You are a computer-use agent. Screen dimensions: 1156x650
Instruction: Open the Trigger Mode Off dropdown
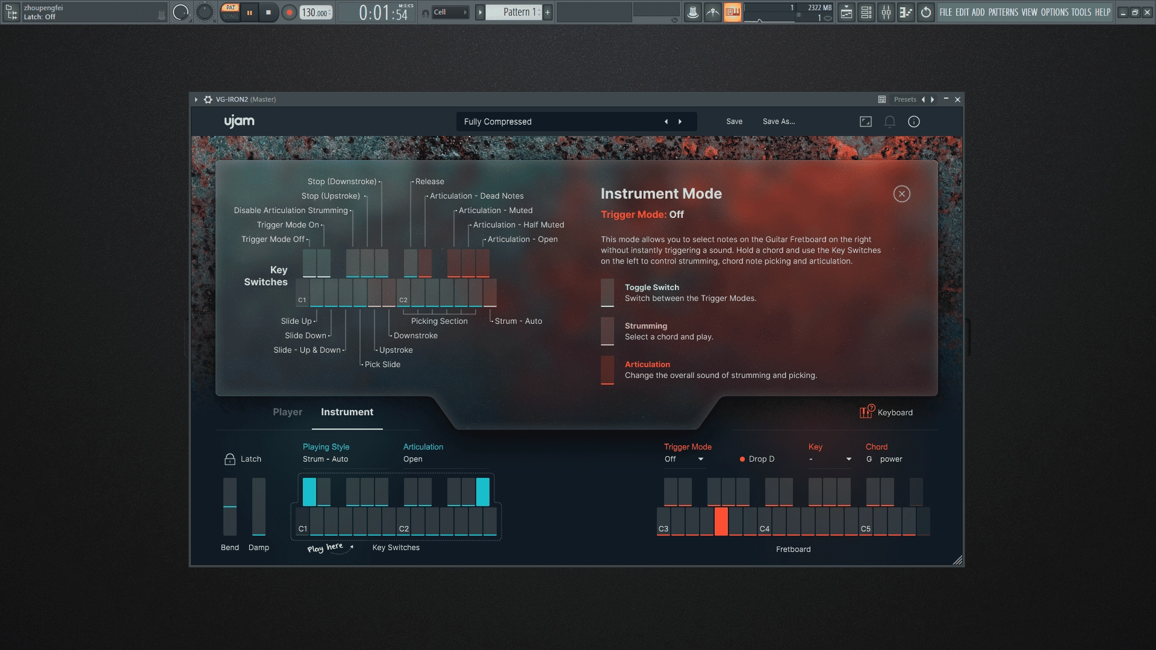pos(684,459)
